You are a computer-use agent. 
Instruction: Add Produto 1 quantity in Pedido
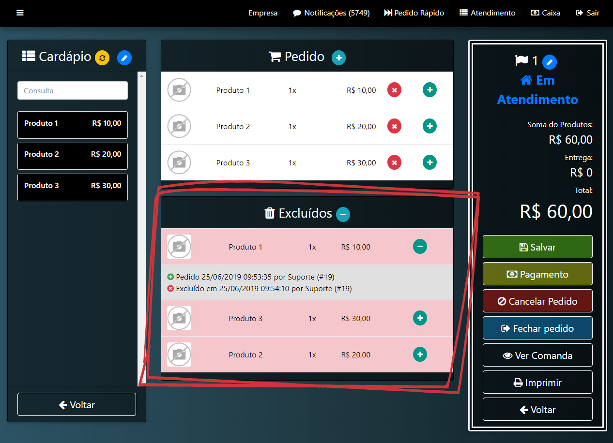[429, 90]
